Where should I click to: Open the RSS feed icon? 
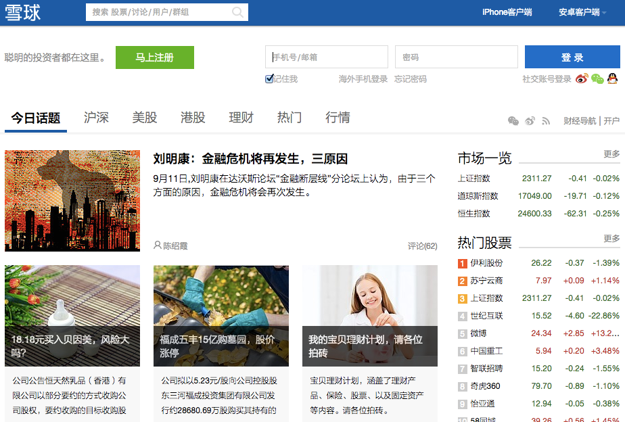click(x=546, y=121)
